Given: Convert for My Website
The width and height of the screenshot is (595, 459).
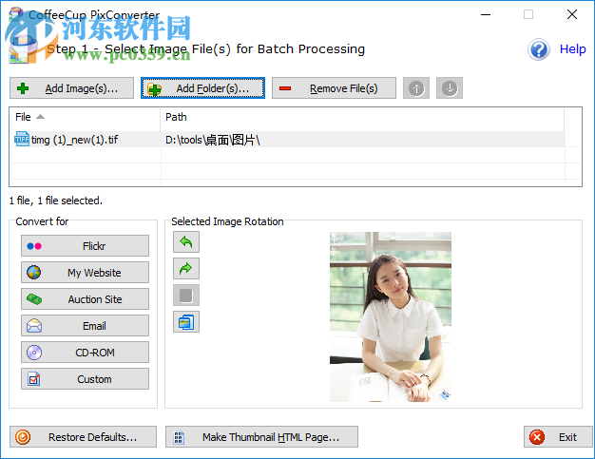Looking at the screenshot, I should (85, 273).
